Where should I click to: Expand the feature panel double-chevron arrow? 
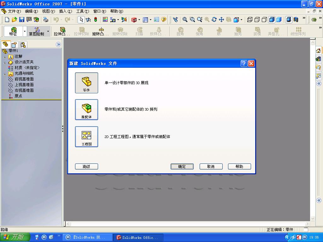tap(58, 44)
